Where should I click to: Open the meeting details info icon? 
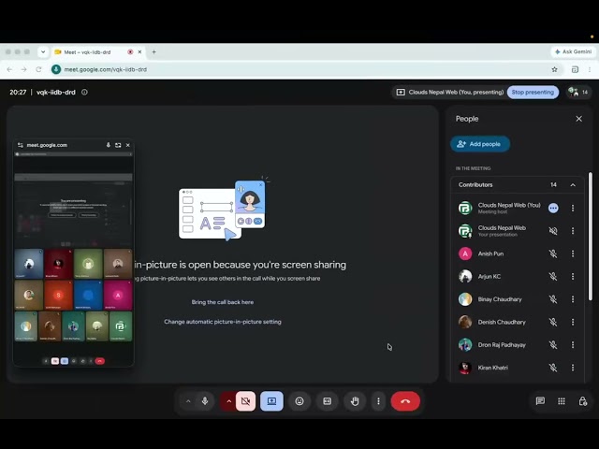pyautogui.click(x=84, y=92)
